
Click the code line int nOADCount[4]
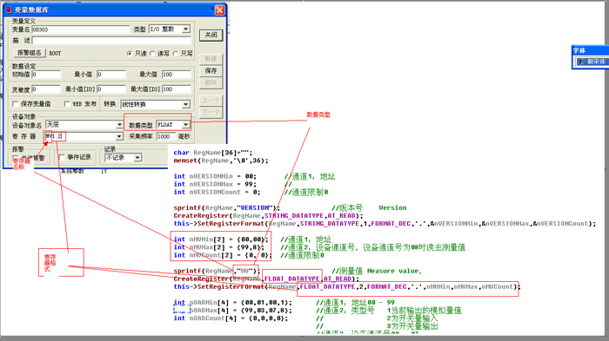tap(231, 318)
